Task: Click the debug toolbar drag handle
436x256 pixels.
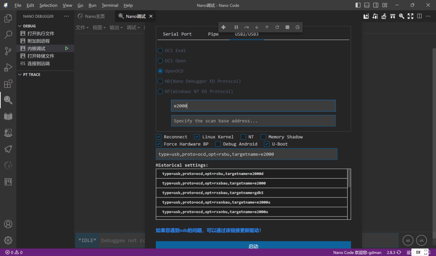Action: 223,27
